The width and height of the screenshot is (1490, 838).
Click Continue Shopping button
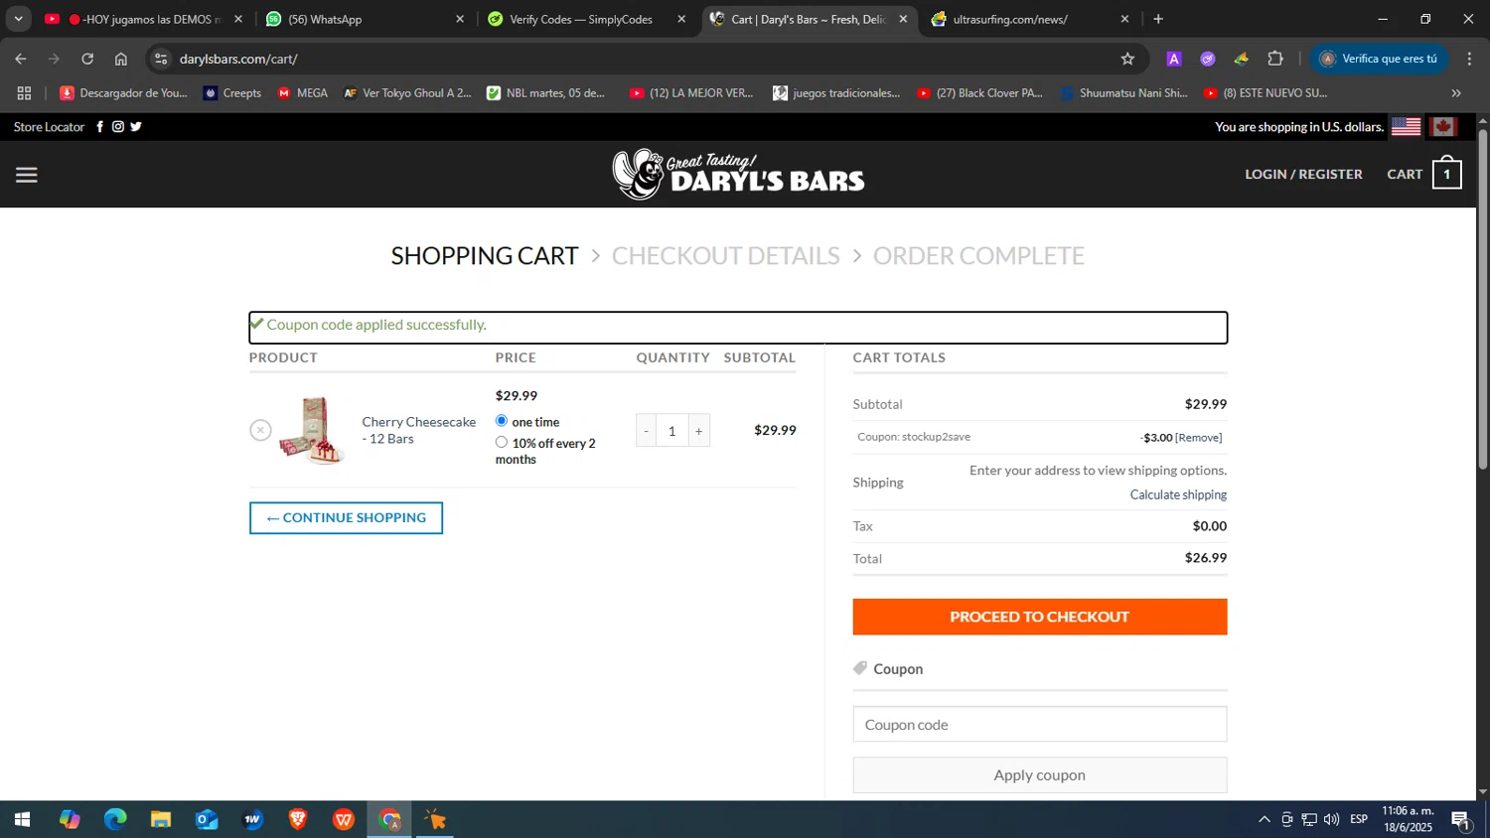point(346,517)
